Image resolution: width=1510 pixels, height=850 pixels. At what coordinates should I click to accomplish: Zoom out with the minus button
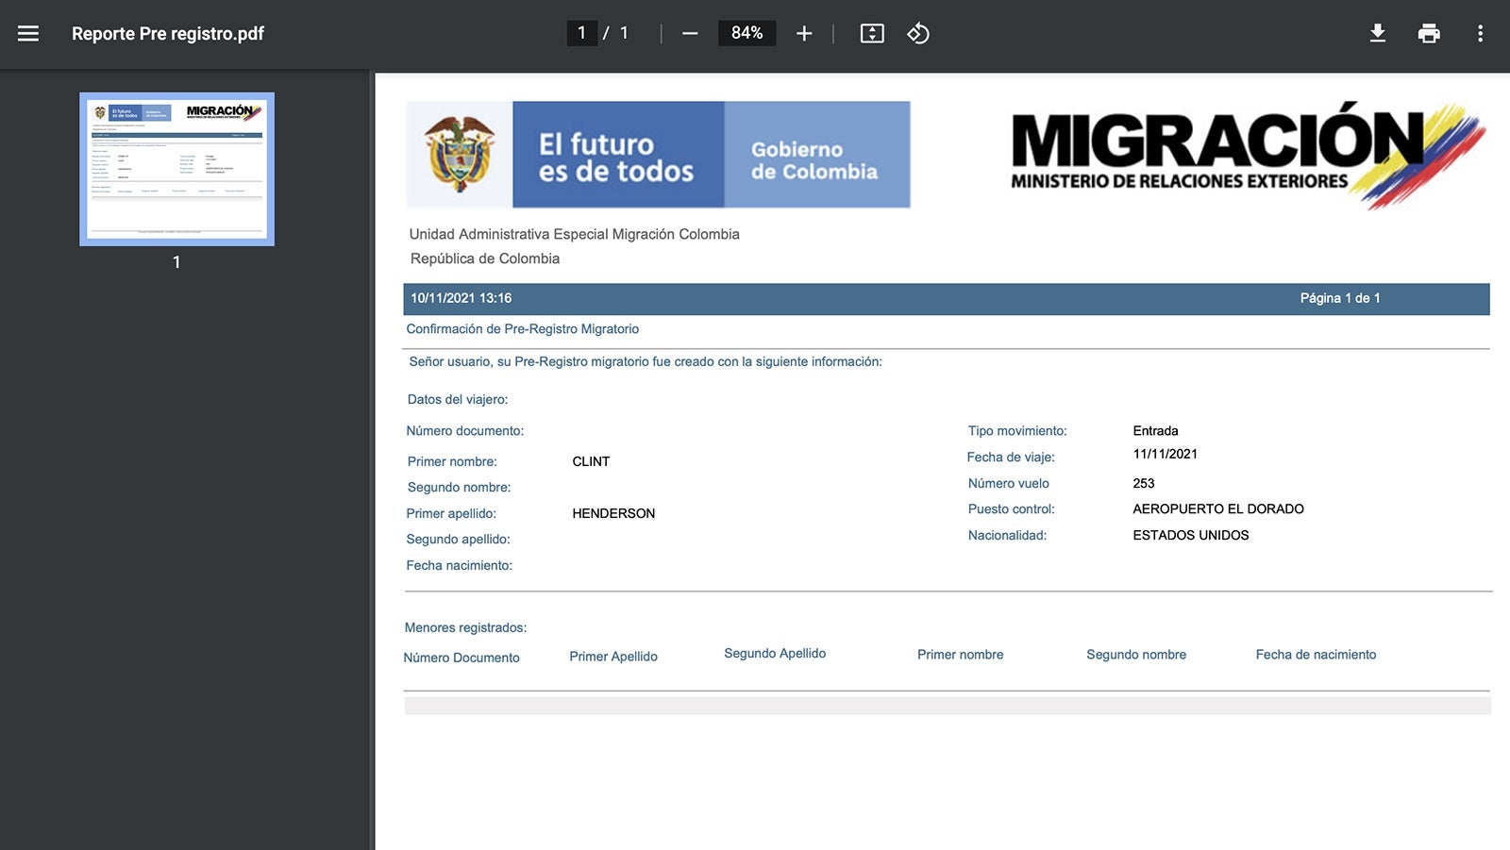pyautogui.click(x=690, y=34)
